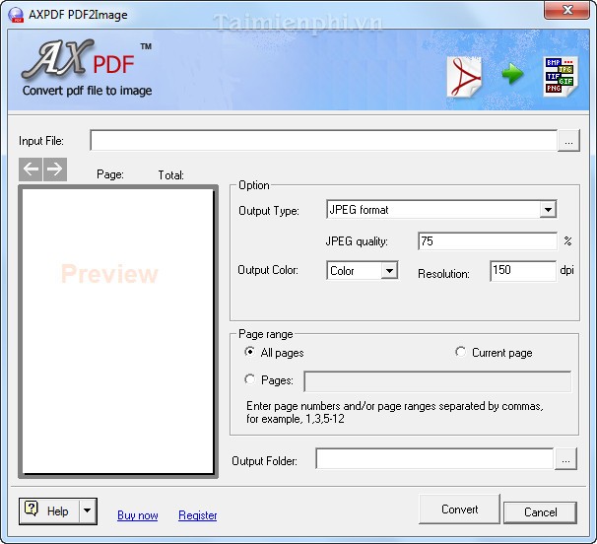
Task: Click the 'JPEG quality:' label
Action: (357, 241)
